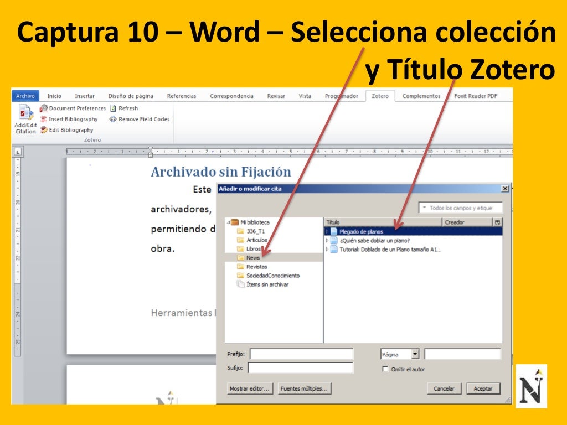Sort by the Título column header
Screen dimensions: 567x425
(383, 222)
